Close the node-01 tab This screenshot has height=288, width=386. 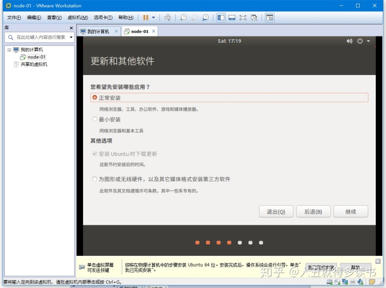tap(154, 31)
